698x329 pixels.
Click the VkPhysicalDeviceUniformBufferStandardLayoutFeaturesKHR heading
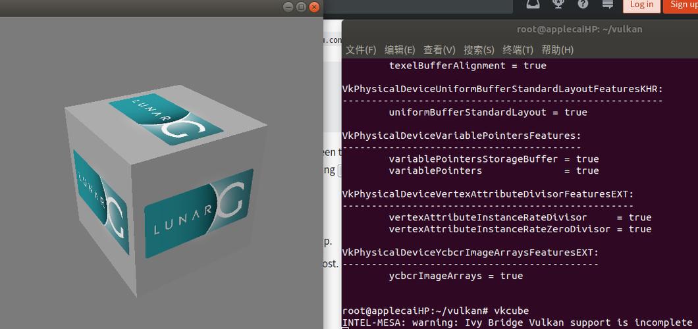[x=502, y=89]
